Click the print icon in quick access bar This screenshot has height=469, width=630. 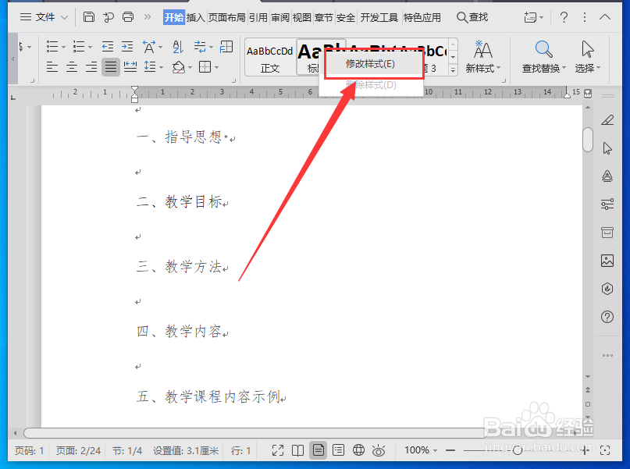coord(128,17)
